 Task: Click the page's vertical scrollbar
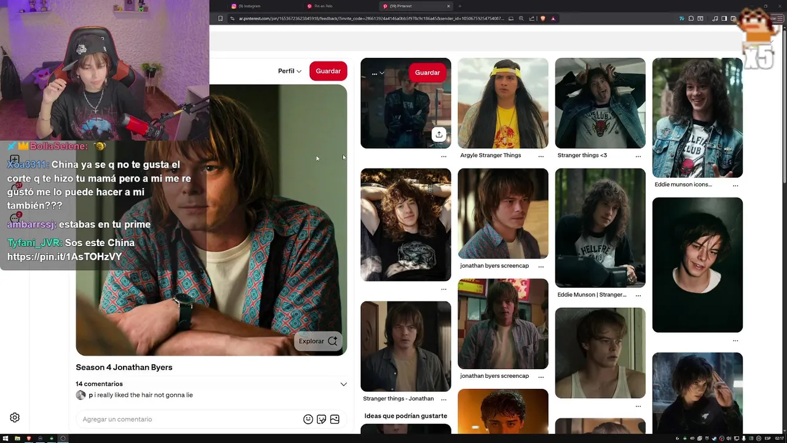point(784,108)
